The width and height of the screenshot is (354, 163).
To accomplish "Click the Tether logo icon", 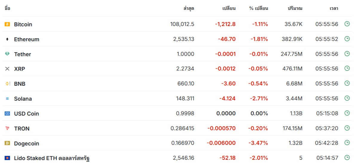I will tap(7, 54).
